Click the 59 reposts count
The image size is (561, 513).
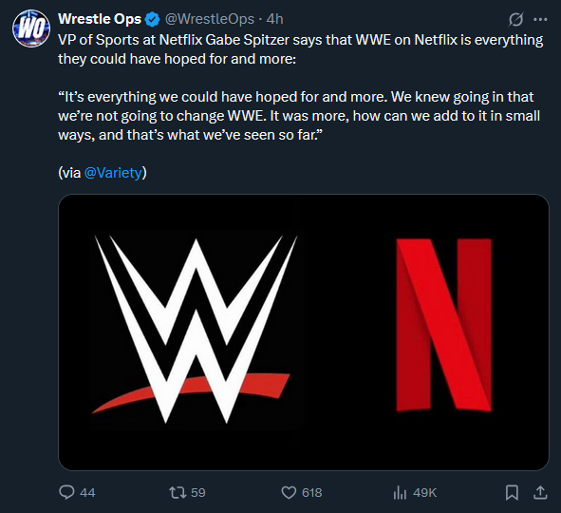pos(198,493)
